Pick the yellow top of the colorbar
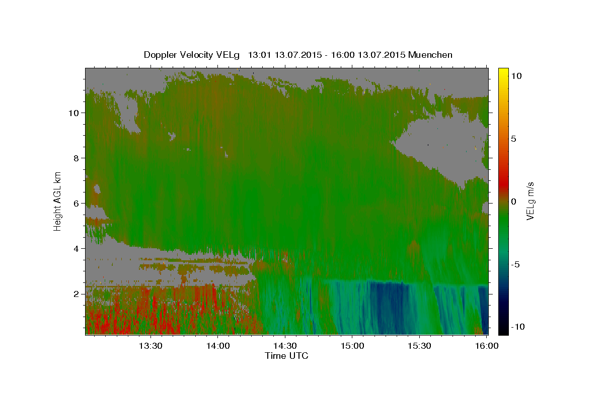Screen dimensions: 604x402 (x=503, y=72)
